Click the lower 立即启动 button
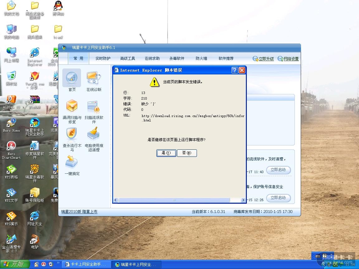Viewport: 359px width, 269px height. point(278,198)
